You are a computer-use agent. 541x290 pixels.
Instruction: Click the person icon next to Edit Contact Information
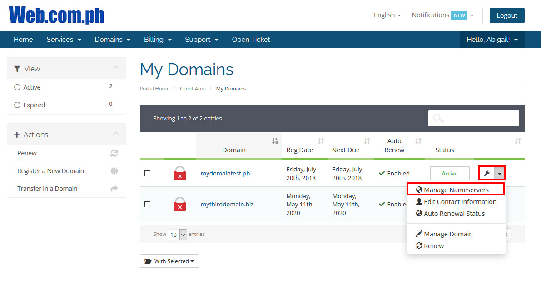click(x=419, y=201)
